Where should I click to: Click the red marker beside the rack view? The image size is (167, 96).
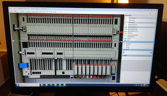121,32
